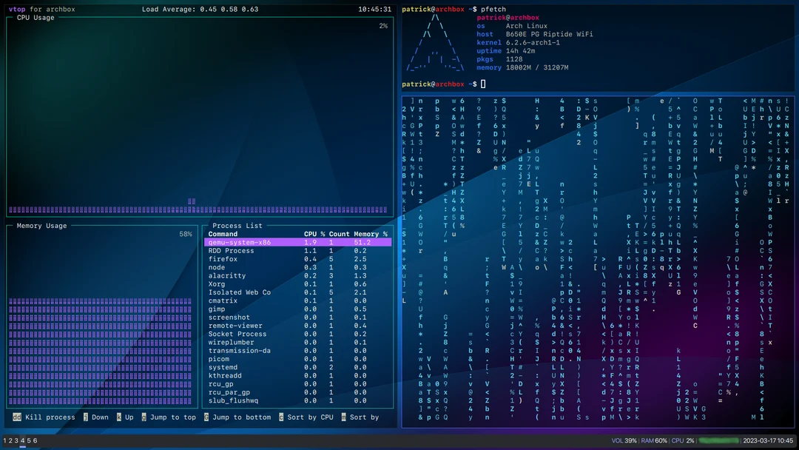Switch to workspace 2 in the bar

click(10, 440)
